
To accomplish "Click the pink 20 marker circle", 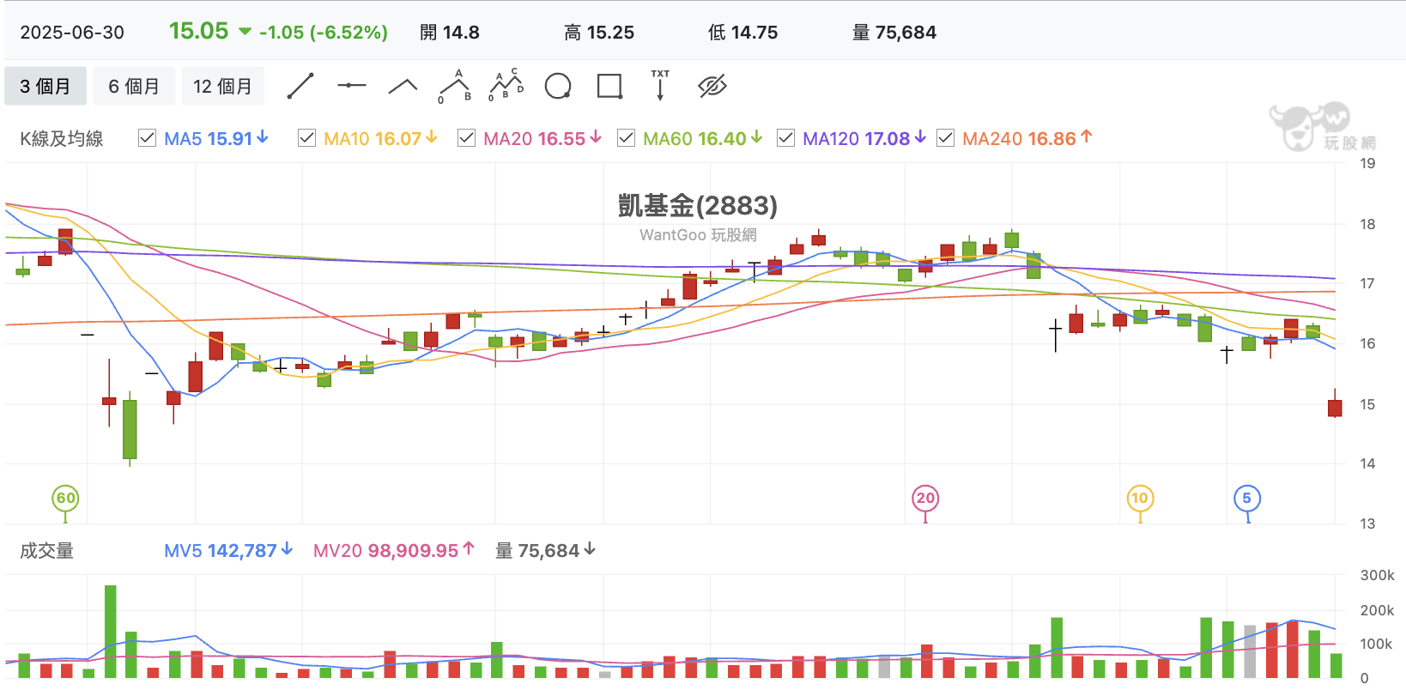I will (x=925, y=499).
